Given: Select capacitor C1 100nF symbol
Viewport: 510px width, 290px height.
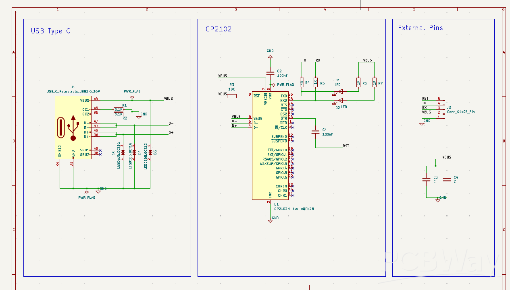Looking at the screenshot, I should (x=316, y=132).
